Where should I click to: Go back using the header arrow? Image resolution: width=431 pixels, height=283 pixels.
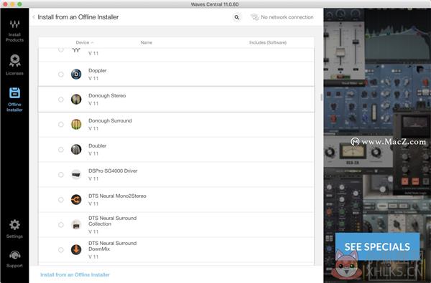pos(34,17)
